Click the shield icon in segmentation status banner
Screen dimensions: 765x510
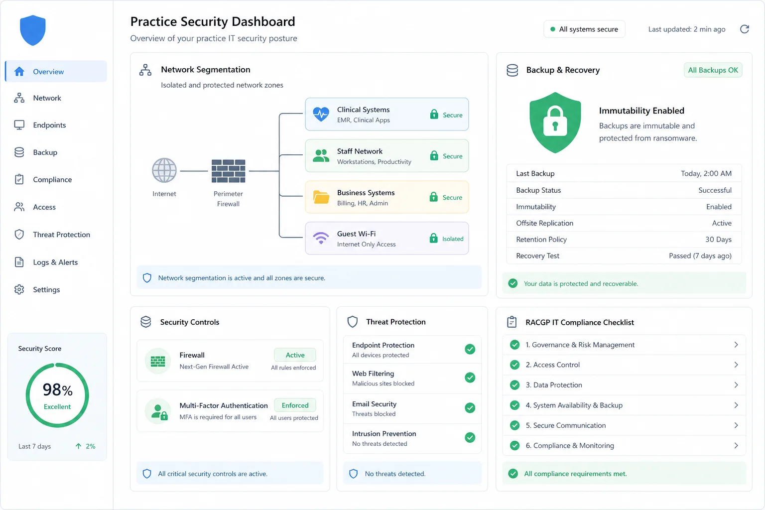point(147,278)
